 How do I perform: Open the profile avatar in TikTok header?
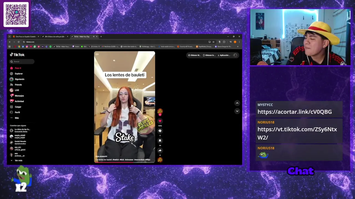[235, 55]
